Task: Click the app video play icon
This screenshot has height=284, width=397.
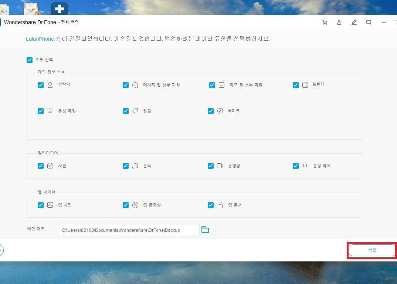Action: [x=135, y=205]
